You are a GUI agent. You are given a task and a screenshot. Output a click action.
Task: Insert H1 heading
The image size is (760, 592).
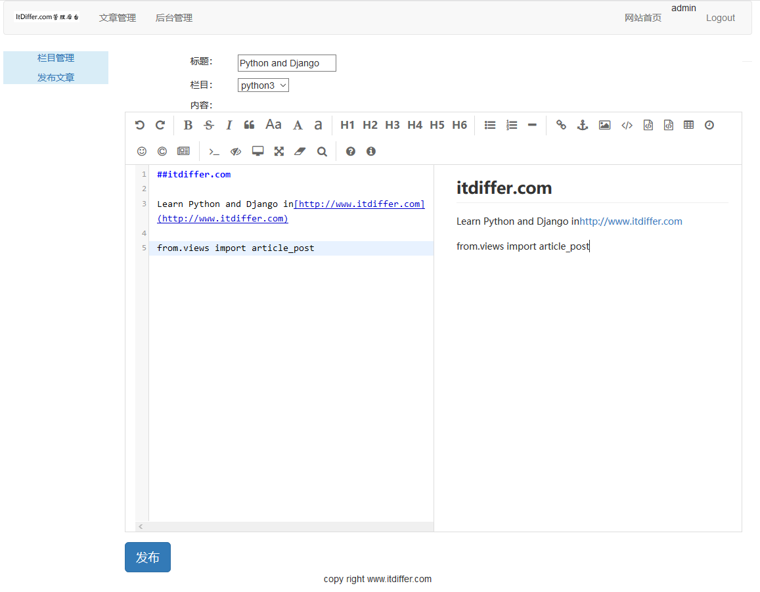coord(347,125)
